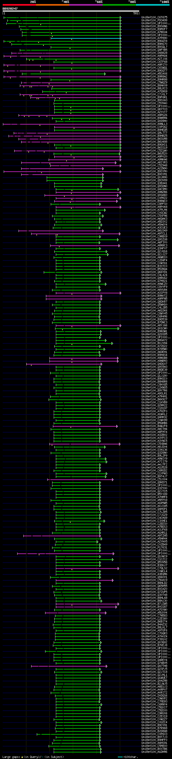Select the query name BB920247
Screen dimensions: 172x759
pos(10,9)
